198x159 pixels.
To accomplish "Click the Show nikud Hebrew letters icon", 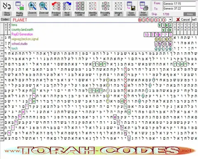I will click(x=7, y=6).
